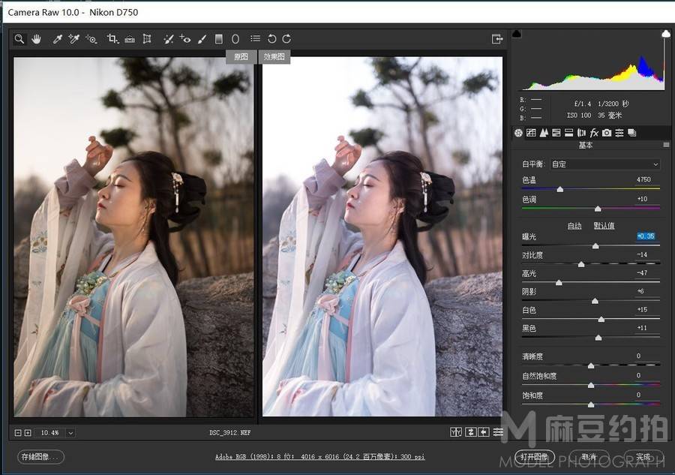Toggle current panel settings preview
675x475 pixels.
click(498, 432)
